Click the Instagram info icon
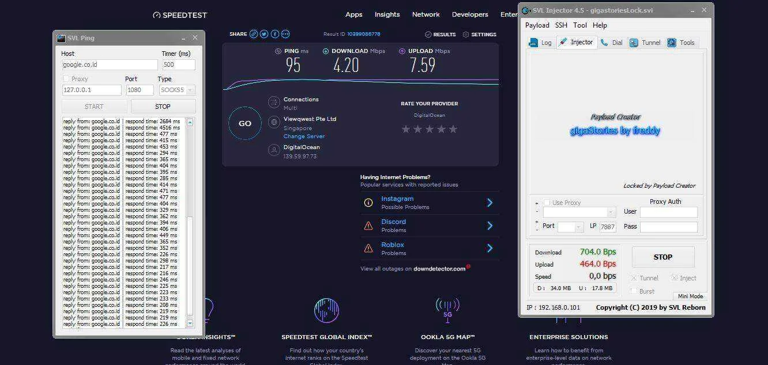The height and width of the screenshot is (365, 768). 368,203
